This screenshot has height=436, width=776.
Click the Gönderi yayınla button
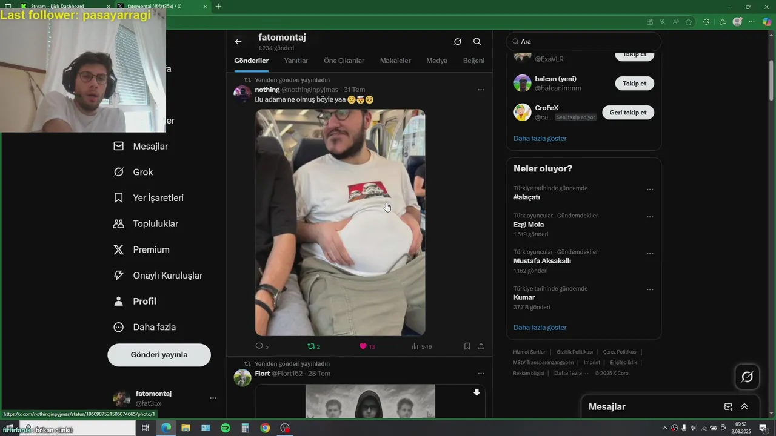point(159,355)
